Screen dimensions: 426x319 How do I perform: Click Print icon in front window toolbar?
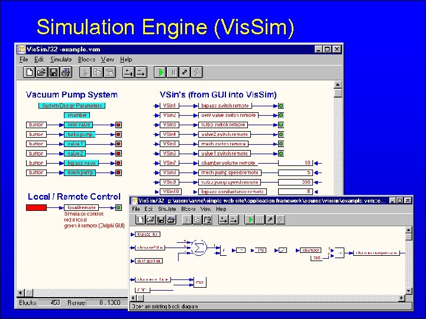coord(171,219)
